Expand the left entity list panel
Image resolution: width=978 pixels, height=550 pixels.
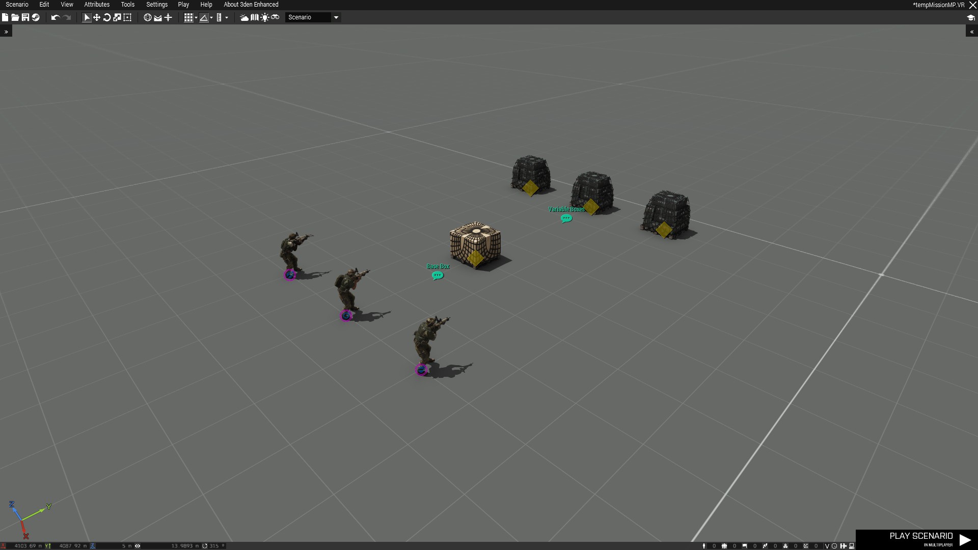pos(6,32)
